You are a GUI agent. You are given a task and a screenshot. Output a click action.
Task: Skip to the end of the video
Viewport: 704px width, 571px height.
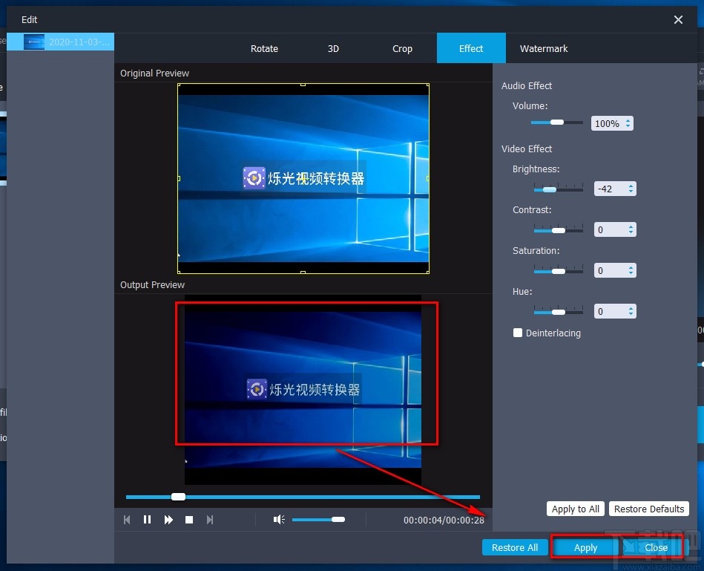[210, 520]
